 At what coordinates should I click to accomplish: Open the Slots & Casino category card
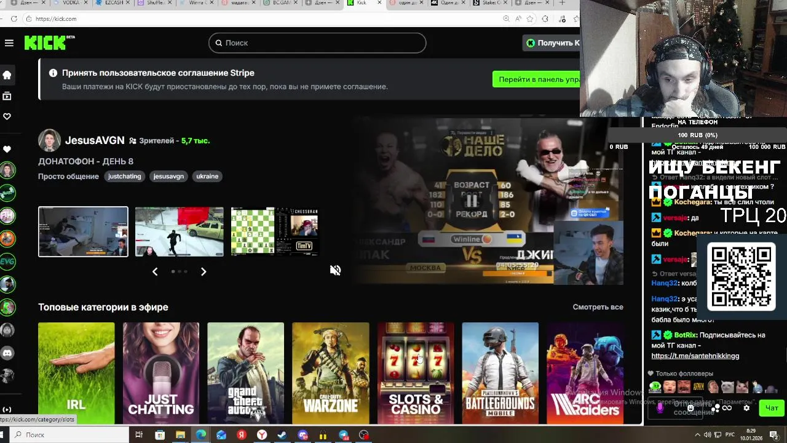[416, 373]
